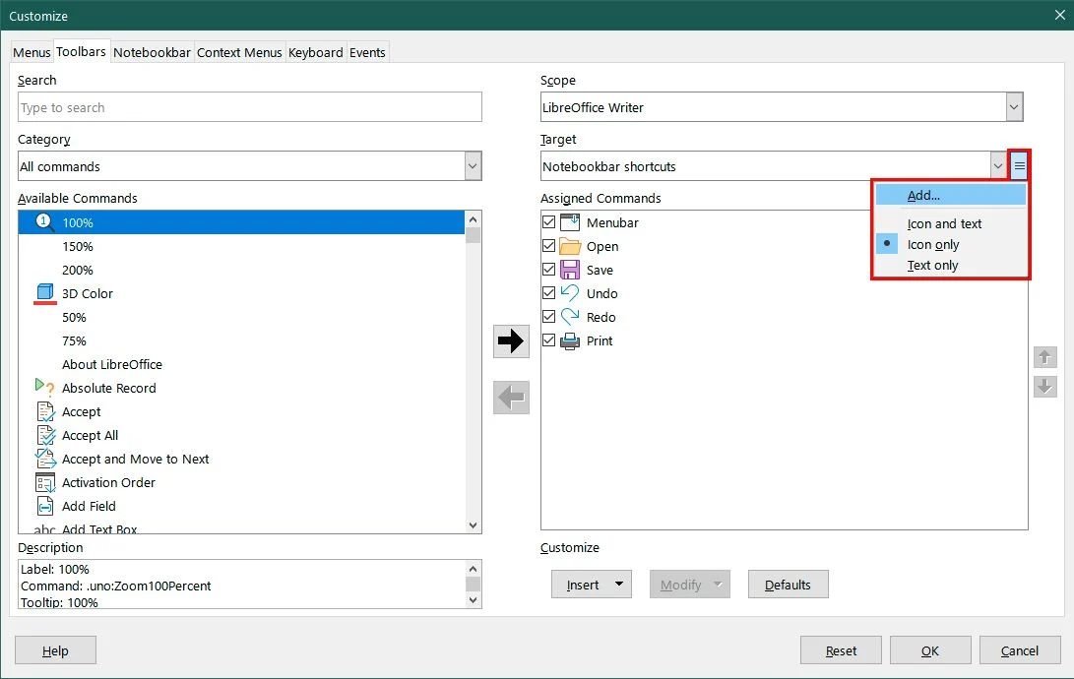This screenshot has height=679, width=1074.
Task: Open the Category dropdown list
Action: coord(473,166)
